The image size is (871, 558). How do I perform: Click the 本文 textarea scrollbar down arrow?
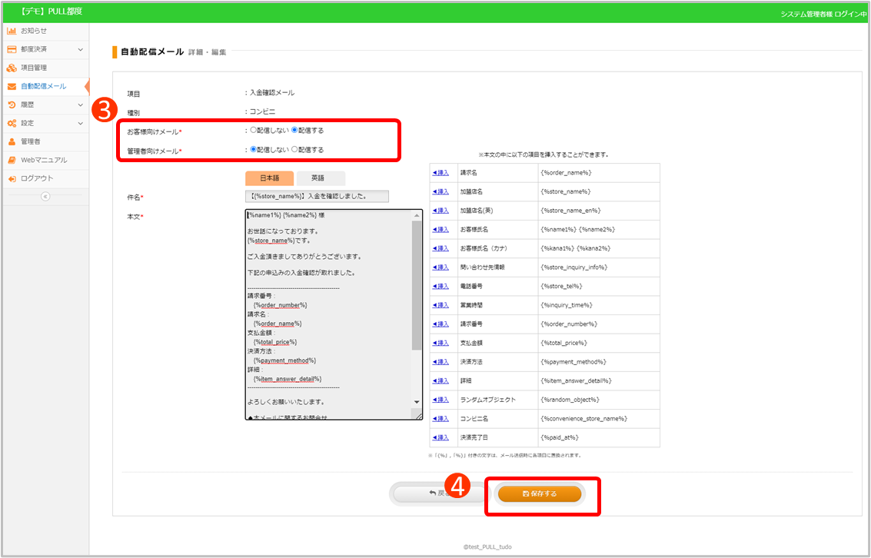pos(417,402)
